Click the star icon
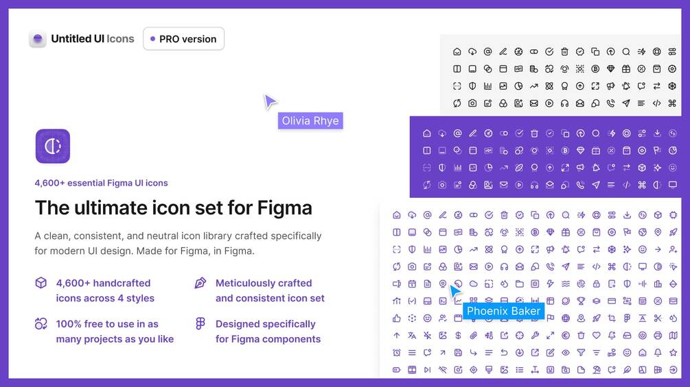 (673, 353)
